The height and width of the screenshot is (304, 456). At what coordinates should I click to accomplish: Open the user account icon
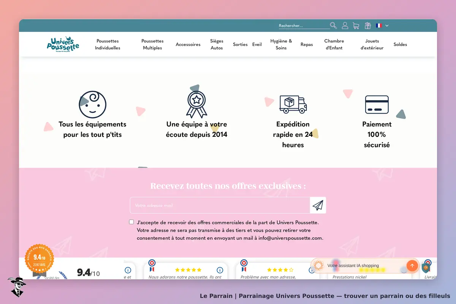[345, 25]
